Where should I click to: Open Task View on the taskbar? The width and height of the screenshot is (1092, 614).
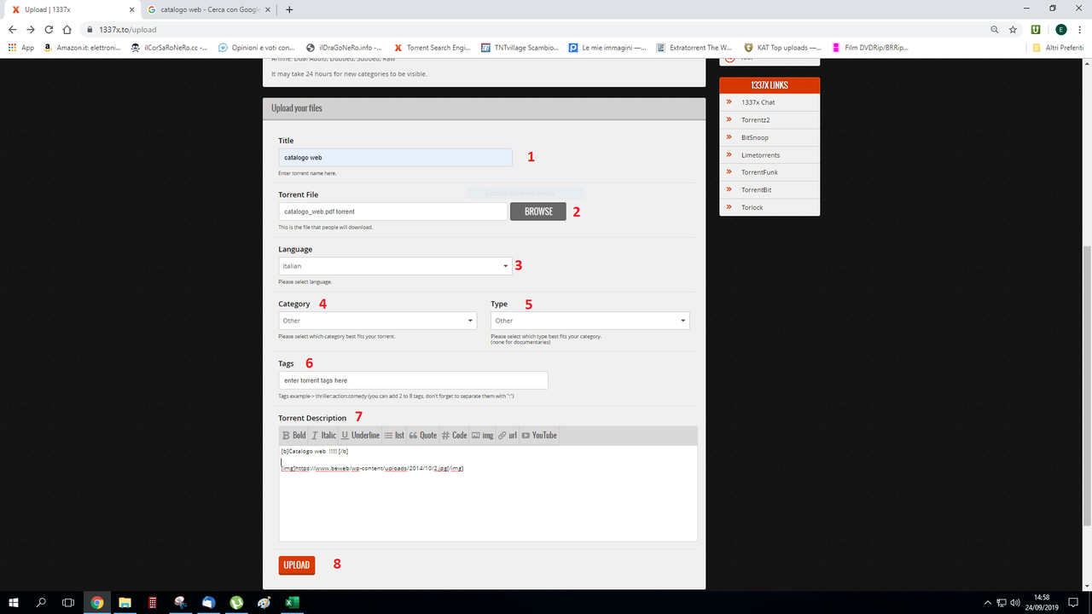[68, 602]
